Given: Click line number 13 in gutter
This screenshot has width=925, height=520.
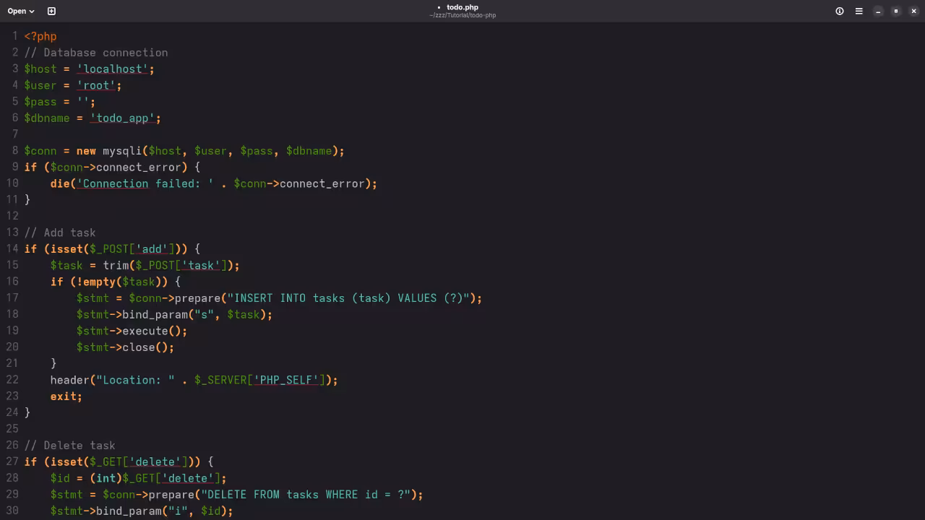Looking at the screenshot, I should point(12,233).
